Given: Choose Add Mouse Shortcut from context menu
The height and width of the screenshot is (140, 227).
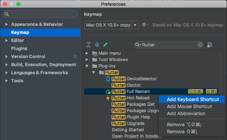Looking at the screenshot, I should click(x=189, y=106).
